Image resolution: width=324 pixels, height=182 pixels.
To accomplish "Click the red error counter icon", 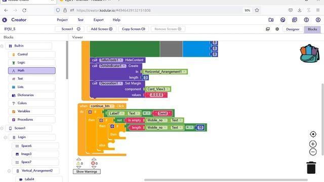I will tap(93, 163).
